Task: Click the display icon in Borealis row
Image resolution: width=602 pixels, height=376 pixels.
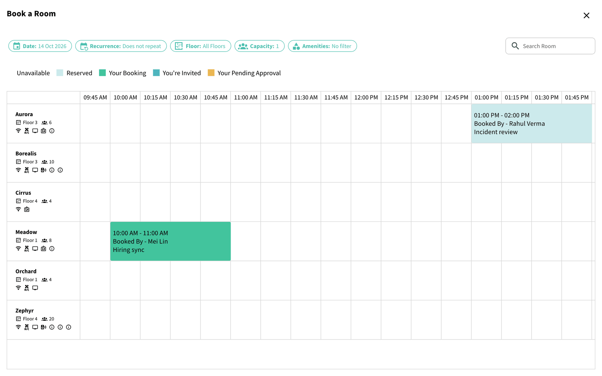Action: 35,170
